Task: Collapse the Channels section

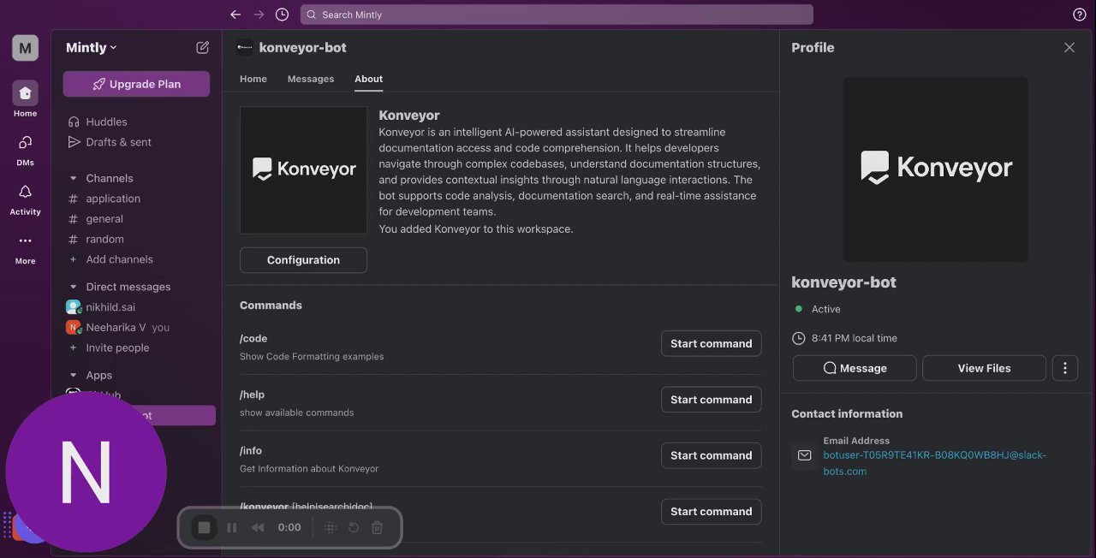Action: coord(73,179)
